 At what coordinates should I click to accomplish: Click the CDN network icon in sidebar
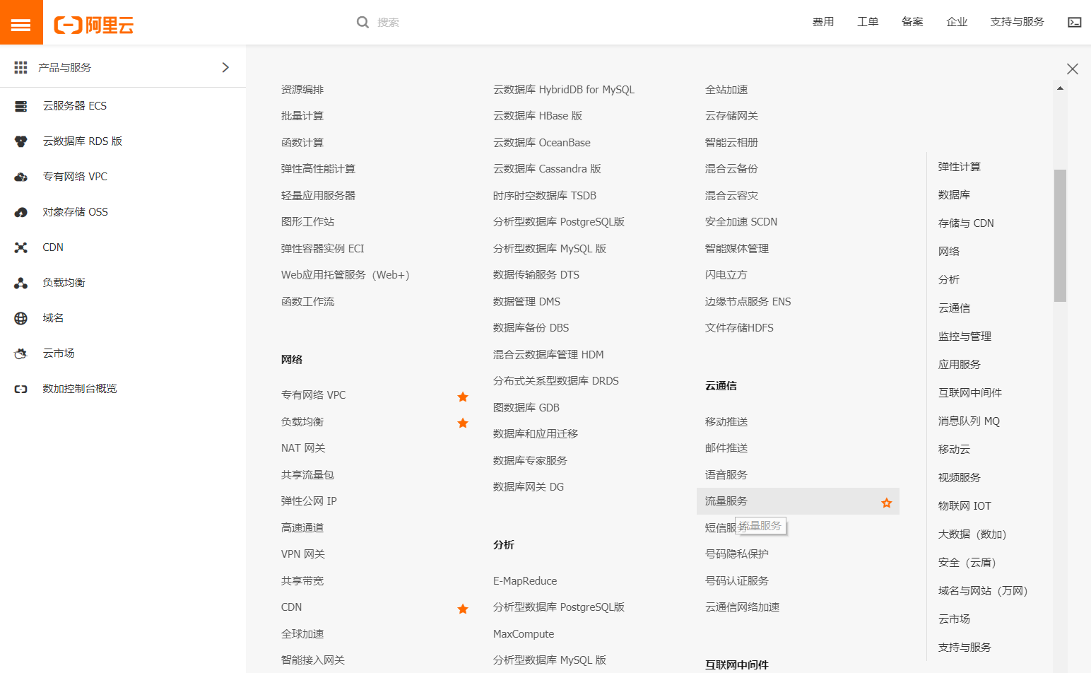coord(21,247)
